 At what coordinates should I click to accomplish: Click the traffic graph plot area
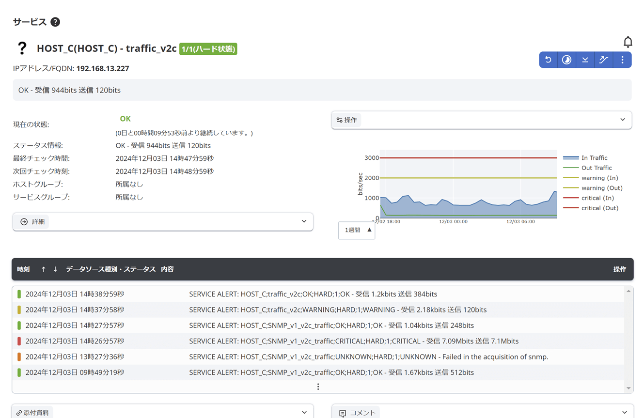[468, 184]
